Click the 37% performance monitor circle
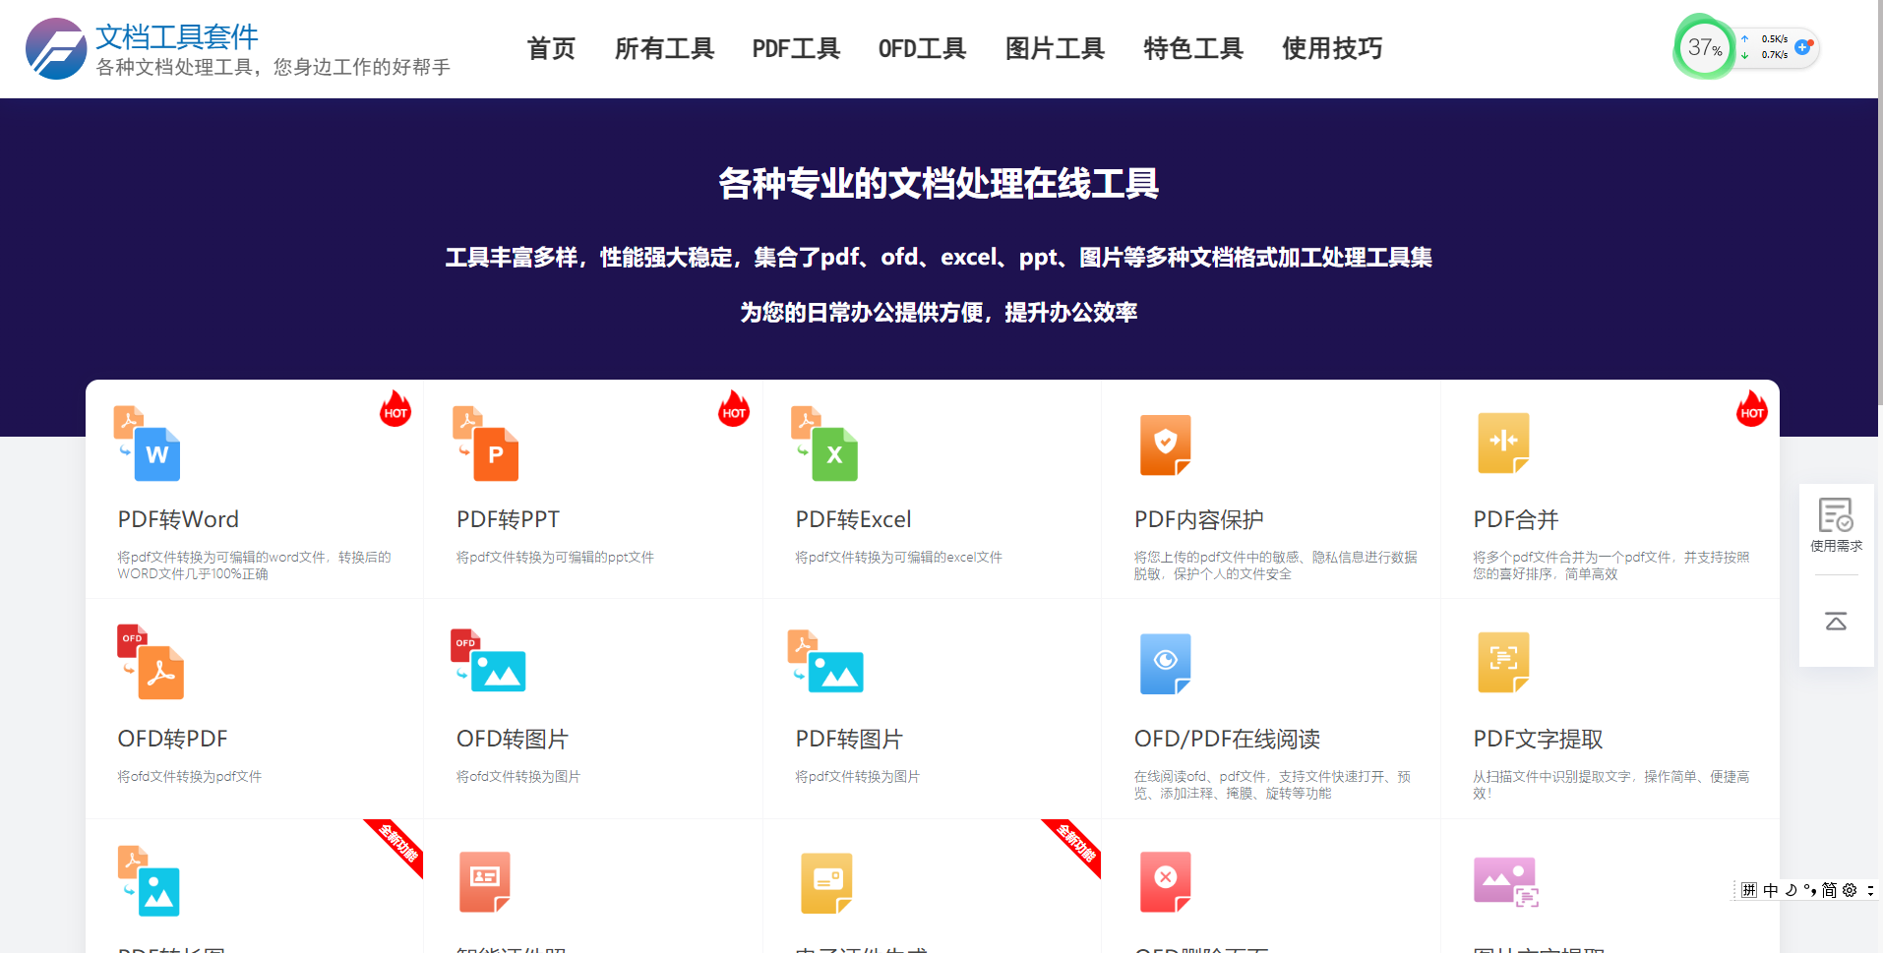Screen dimensions: 1883x953 click(x=1704, y=47)
